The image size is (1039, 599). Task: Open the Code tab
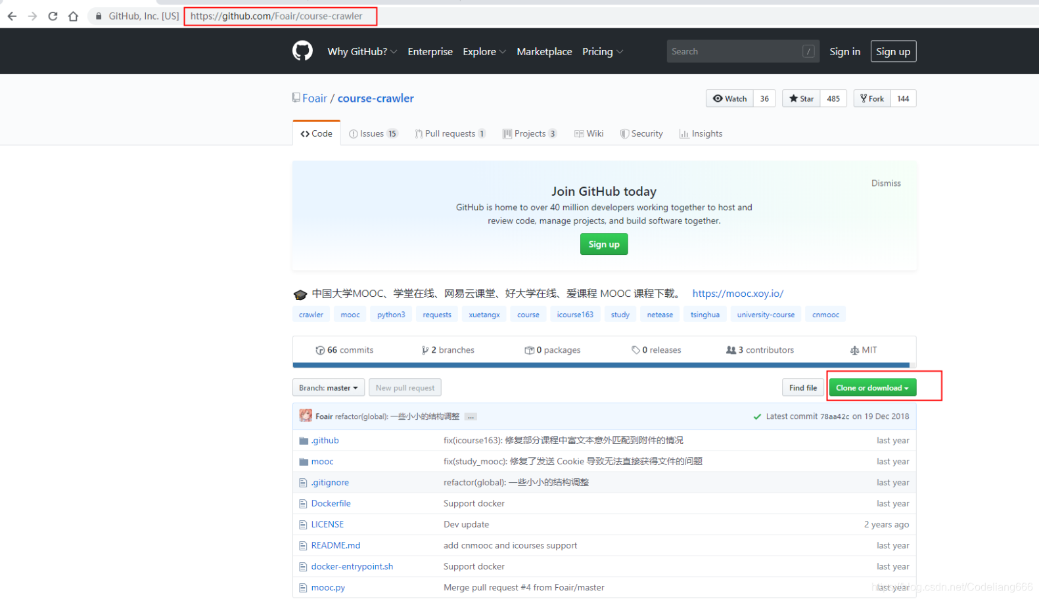(x=317, y=133)
